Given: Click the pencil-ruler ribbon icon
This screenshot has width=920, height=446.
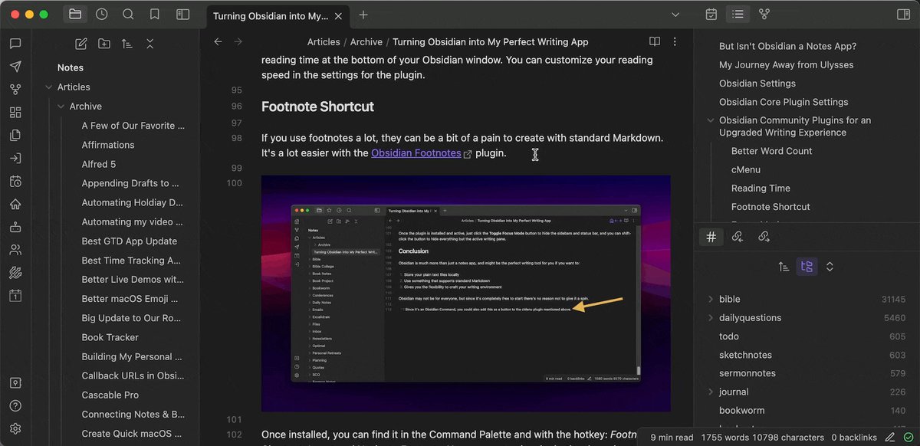Looking at the screenshot, I should (15, 273).
